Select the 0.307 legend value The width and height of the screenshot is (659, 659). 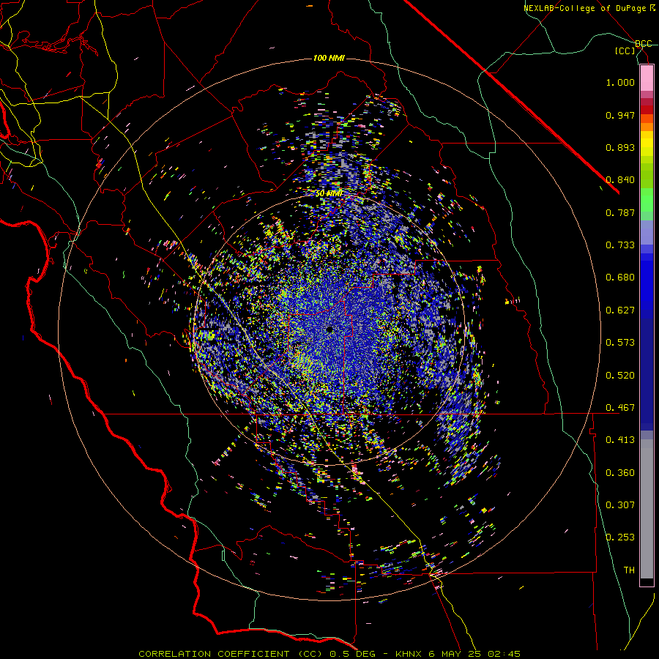620,505
